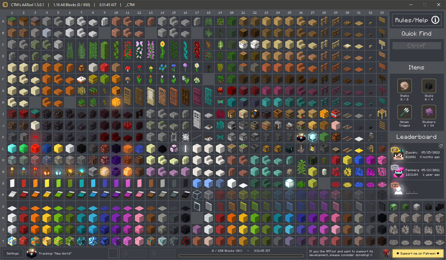The height and width of the screenshot is (260, 446).
Task: Click the glowing beacon icon
Action: point(312,137)
